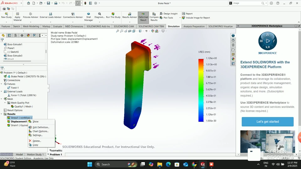Viewport: 301px width, 169px height.
Task: Click the Save icon
Action: [48, 3]
